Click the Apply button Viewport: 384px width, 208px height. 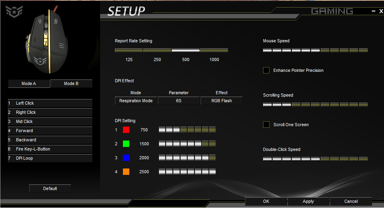tap(308, 201)
